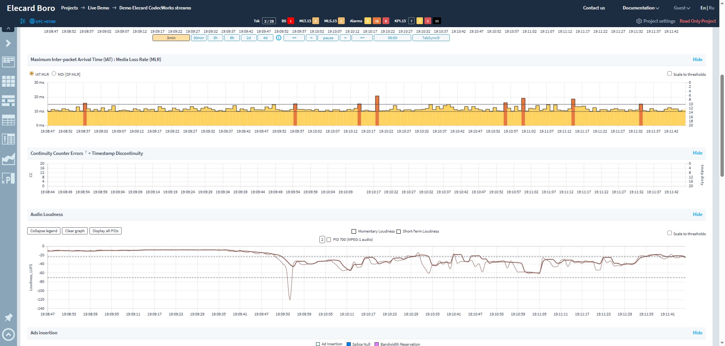Step forward with > button
Viewport: 725px width, 346px height.
pos(345,38)
